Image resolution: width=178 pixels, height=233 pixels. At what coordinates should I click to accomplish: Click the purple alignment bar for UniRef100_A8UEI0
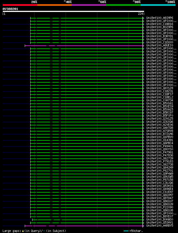(84, 46)
